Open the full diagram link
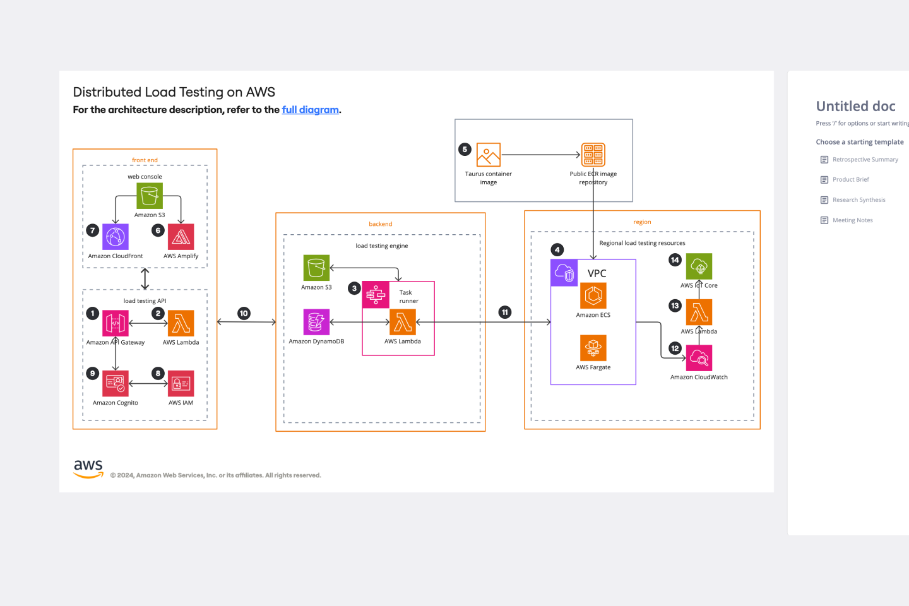The image size is (909, 606). click(310, 109)
